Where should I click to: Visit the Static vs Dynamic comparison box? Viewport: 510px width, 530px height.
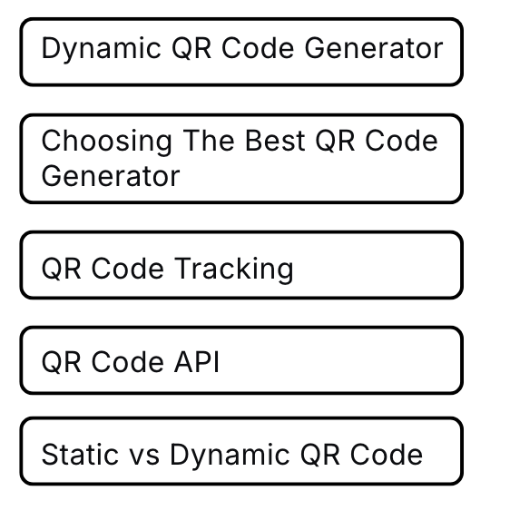click(241, 451)
